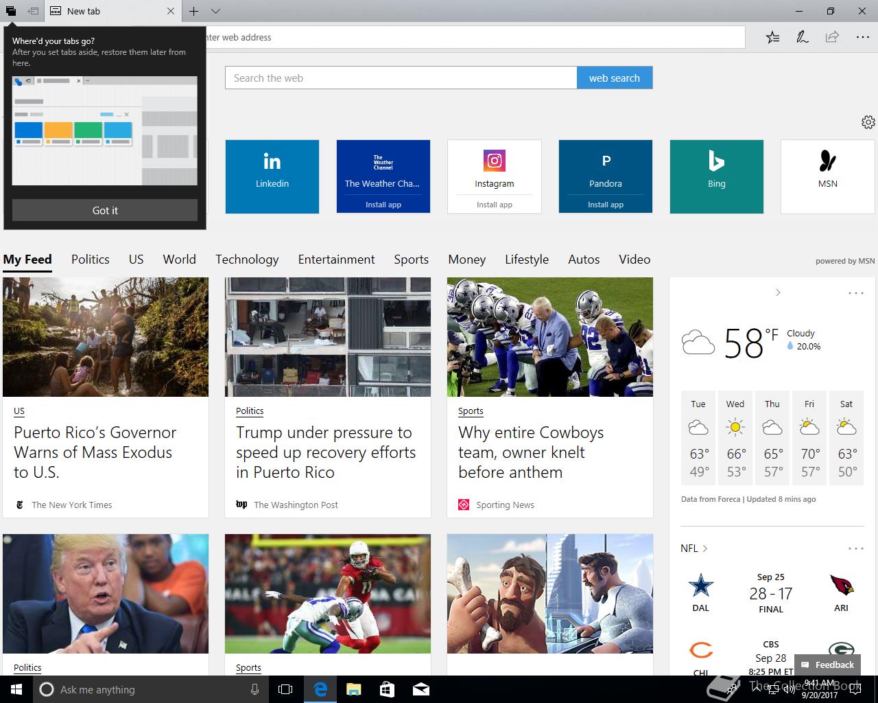Open the MSN top site tile
This screenshot has height=703, width=878.
pyautogui.click(x=828, y=176)
